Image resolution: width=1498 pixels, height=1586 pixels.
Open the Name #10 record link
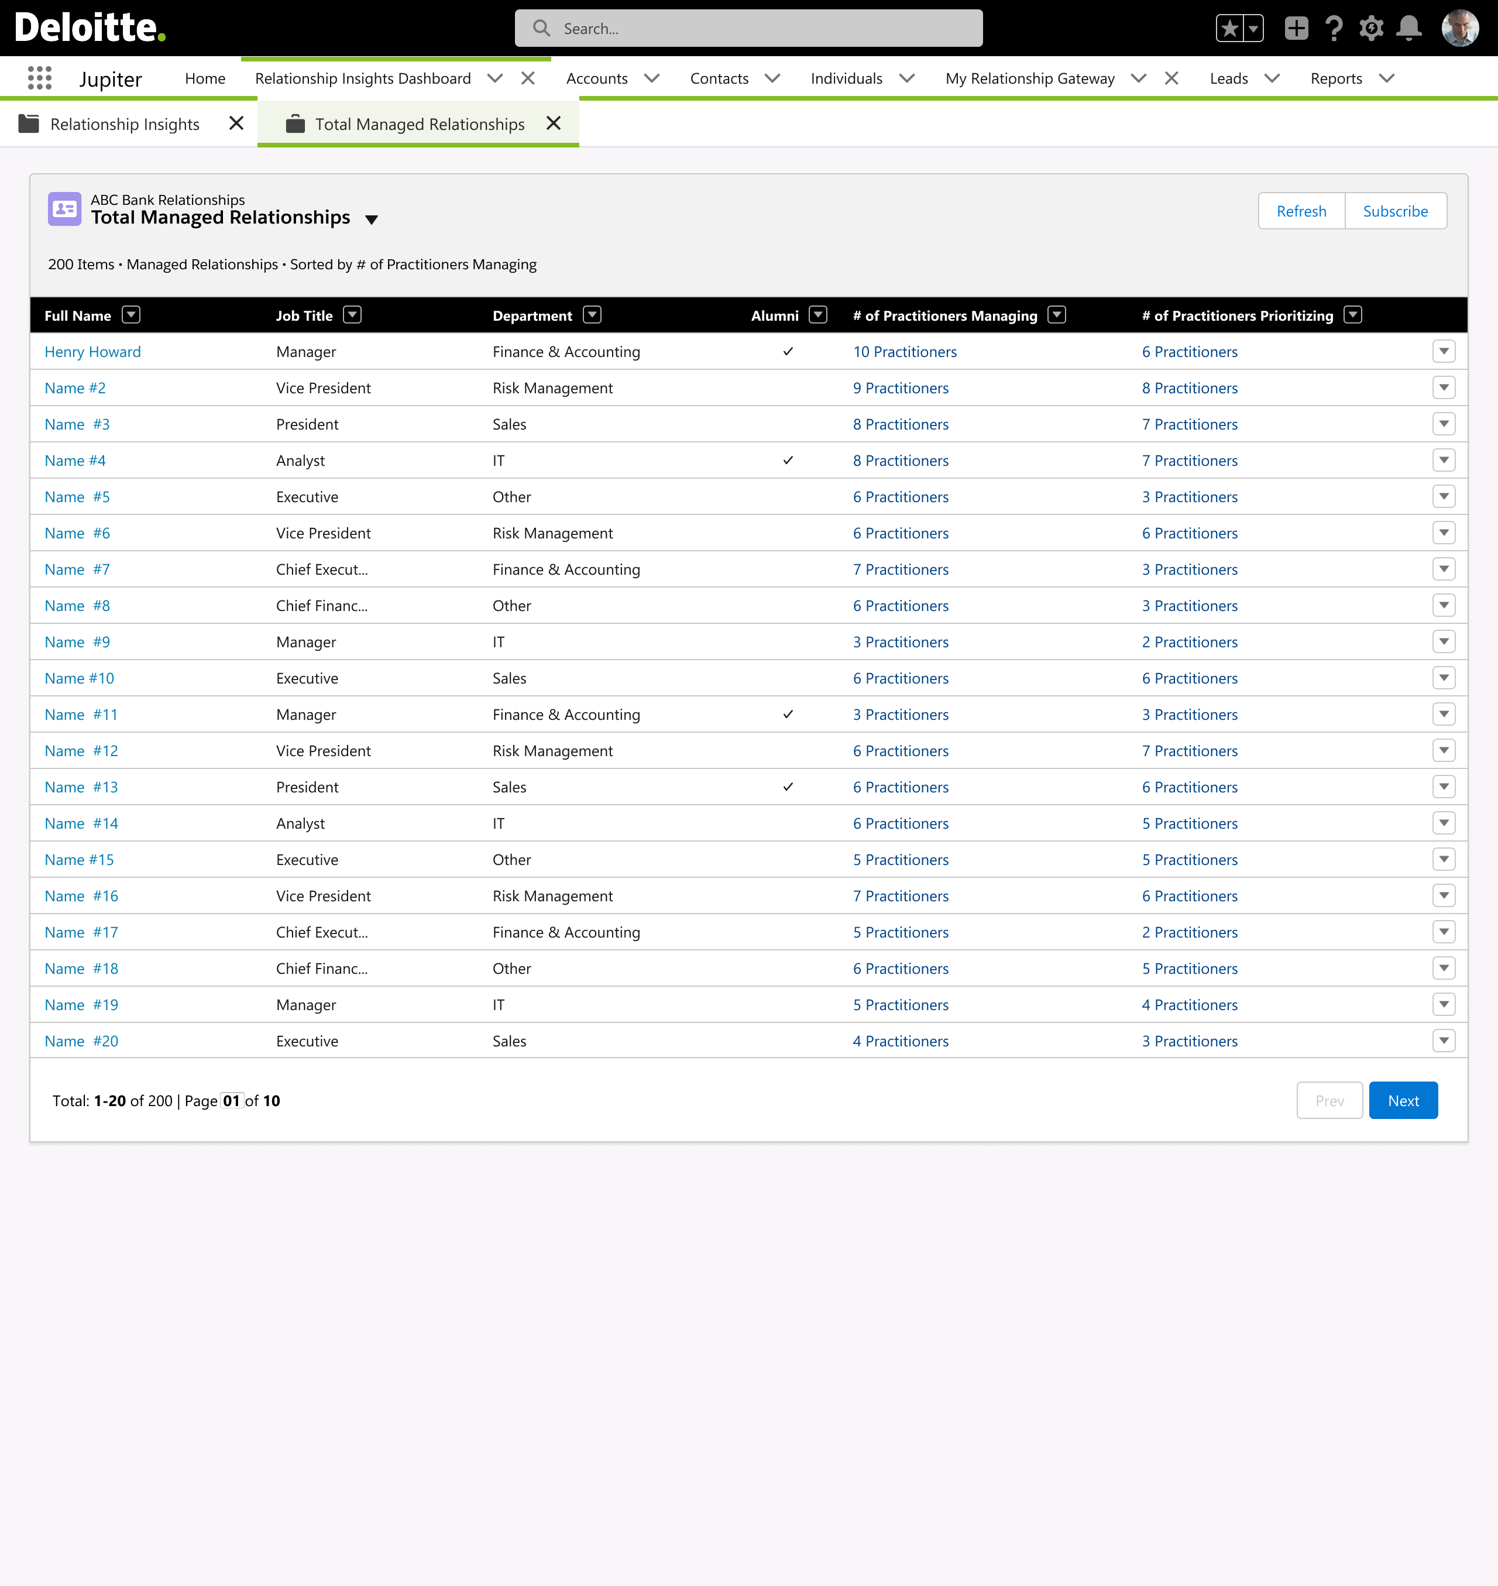click(x=79, y=678)
